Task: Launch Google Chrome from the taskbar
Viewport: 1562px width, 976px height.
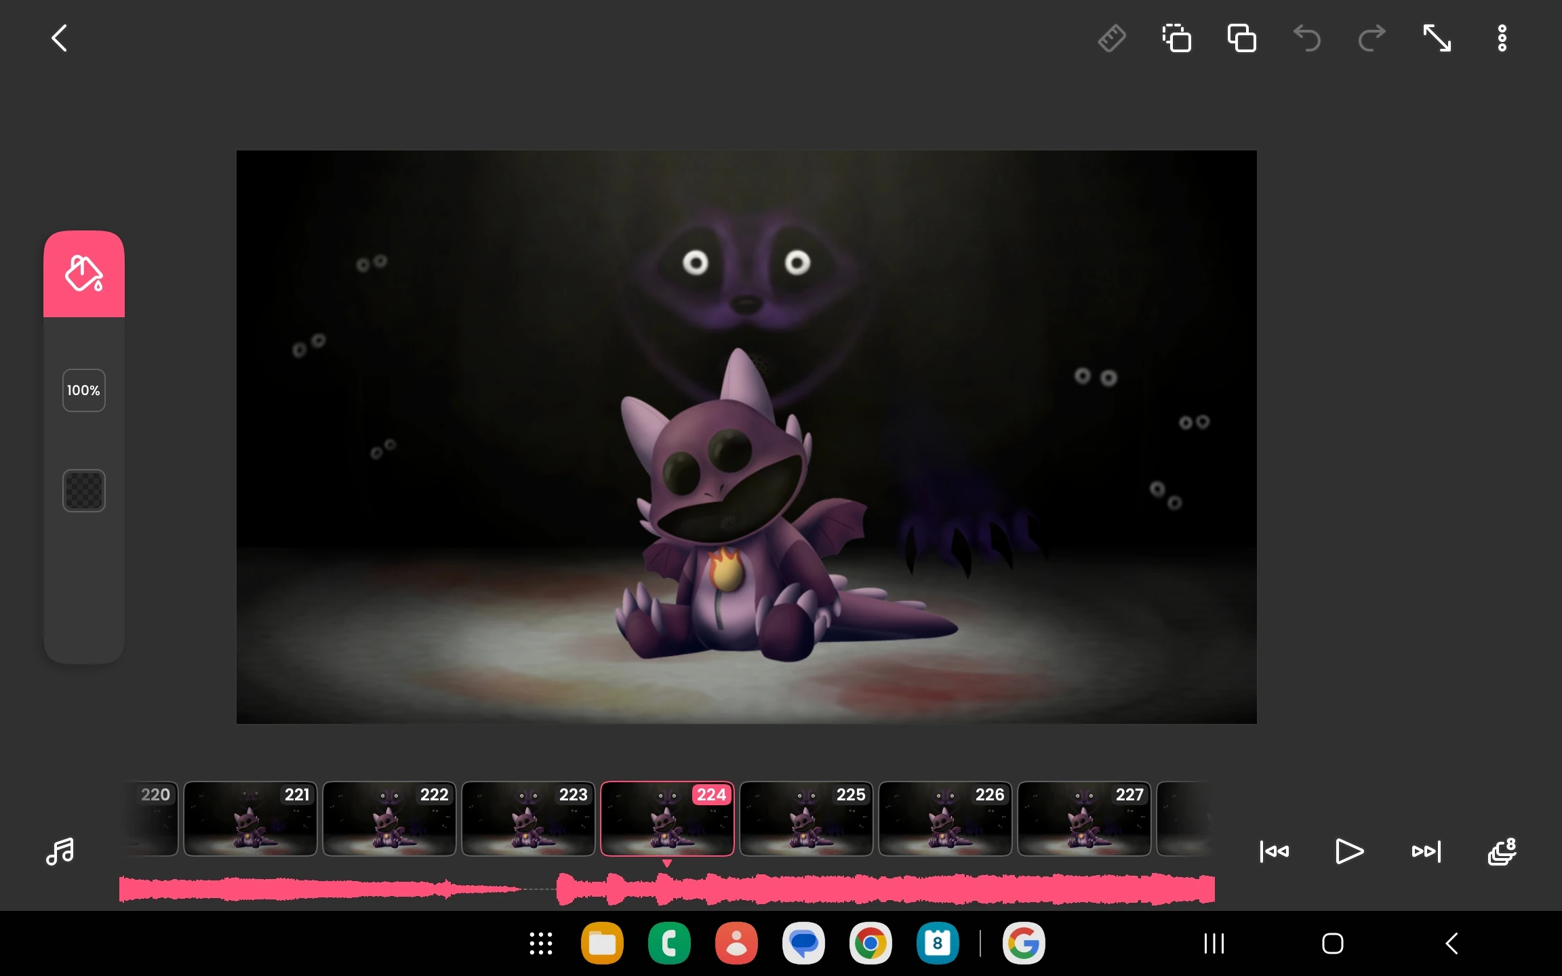Action: [870, 943]
